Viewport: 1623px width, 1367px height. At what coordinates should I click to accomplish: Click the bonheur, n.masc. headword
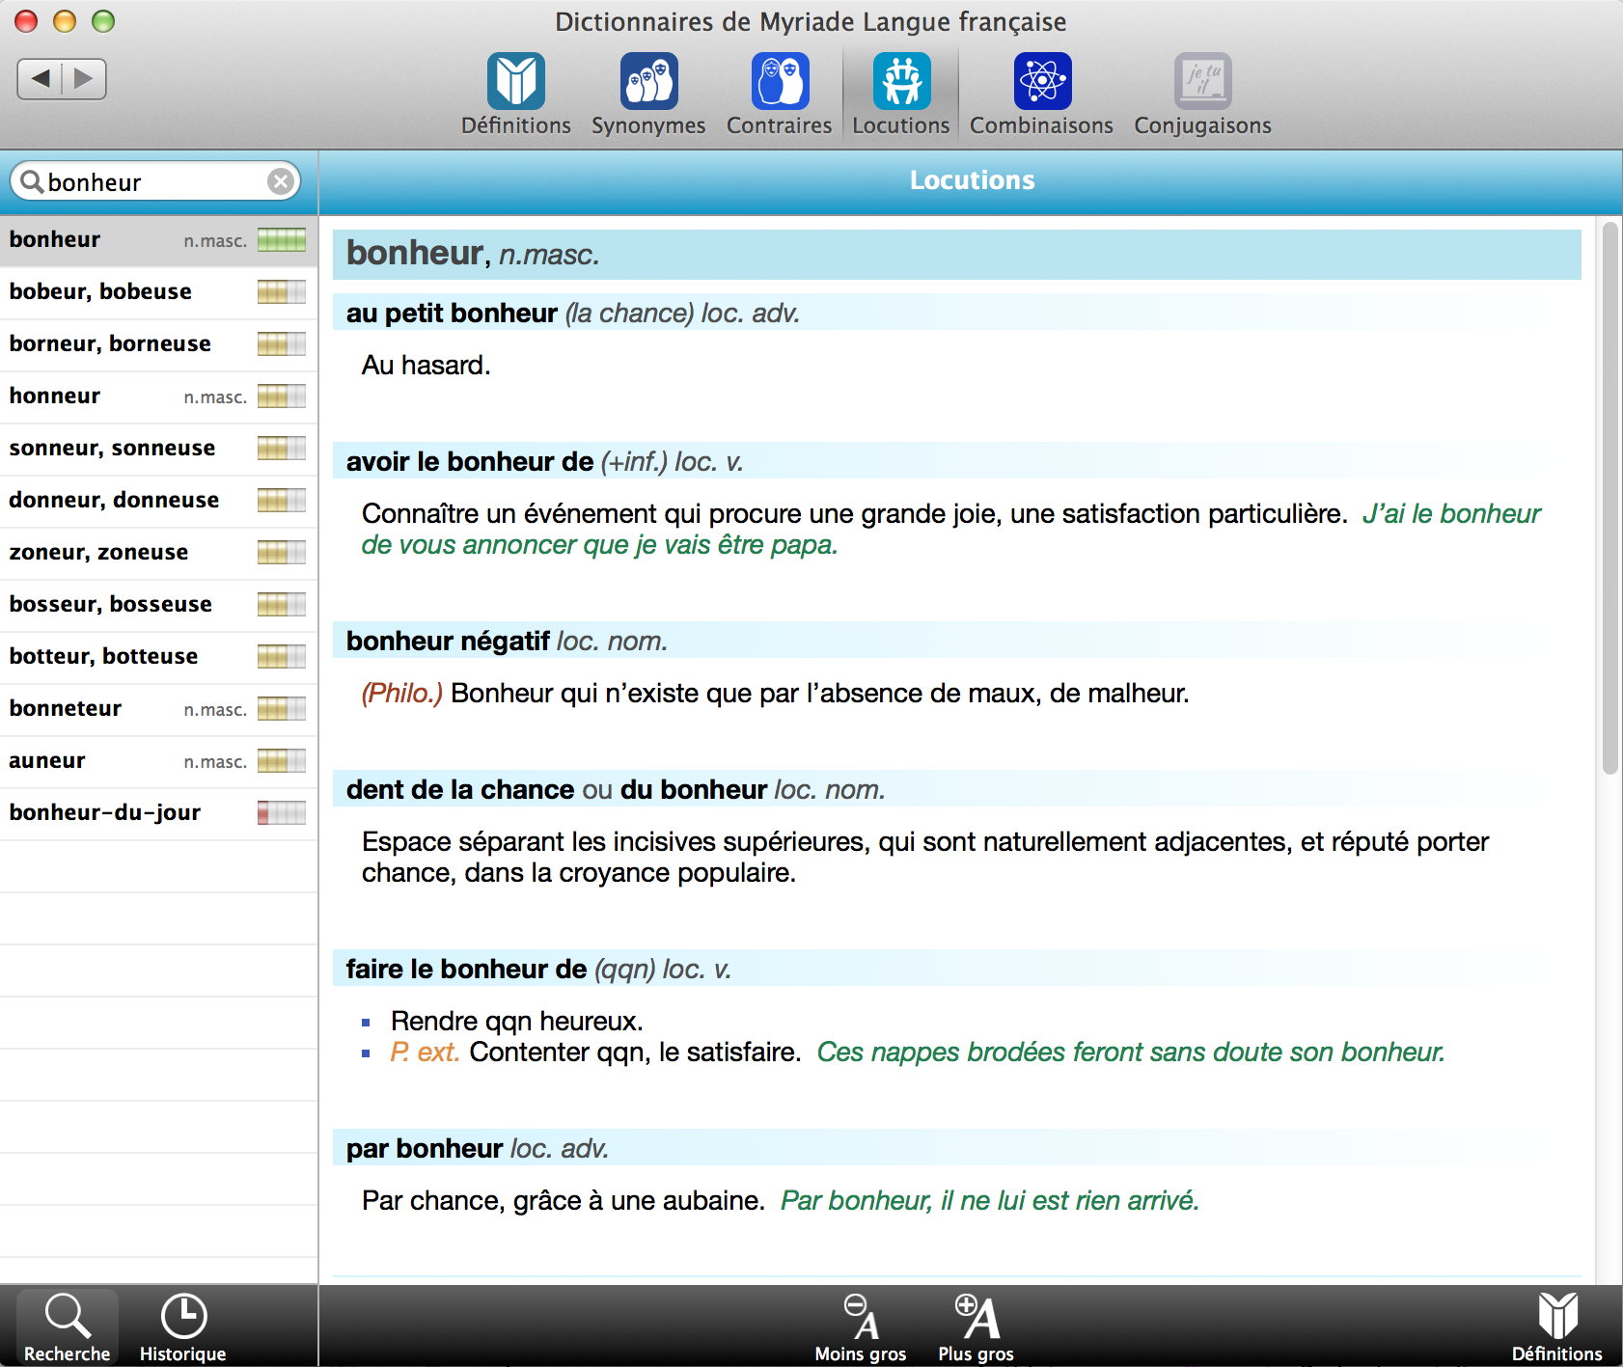tap(473, 254)
